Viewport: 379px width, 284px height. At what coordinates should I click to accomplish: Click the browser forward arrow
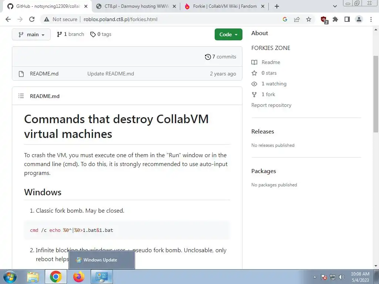[20, 19]
